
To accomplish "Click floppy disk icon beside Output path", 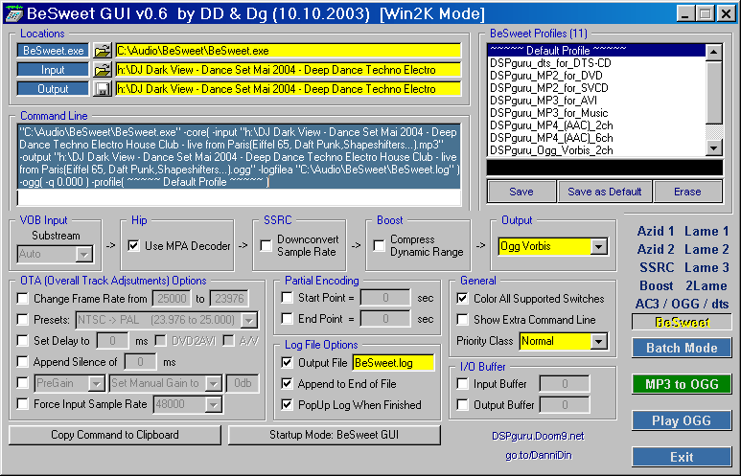I will click(102, 89).
